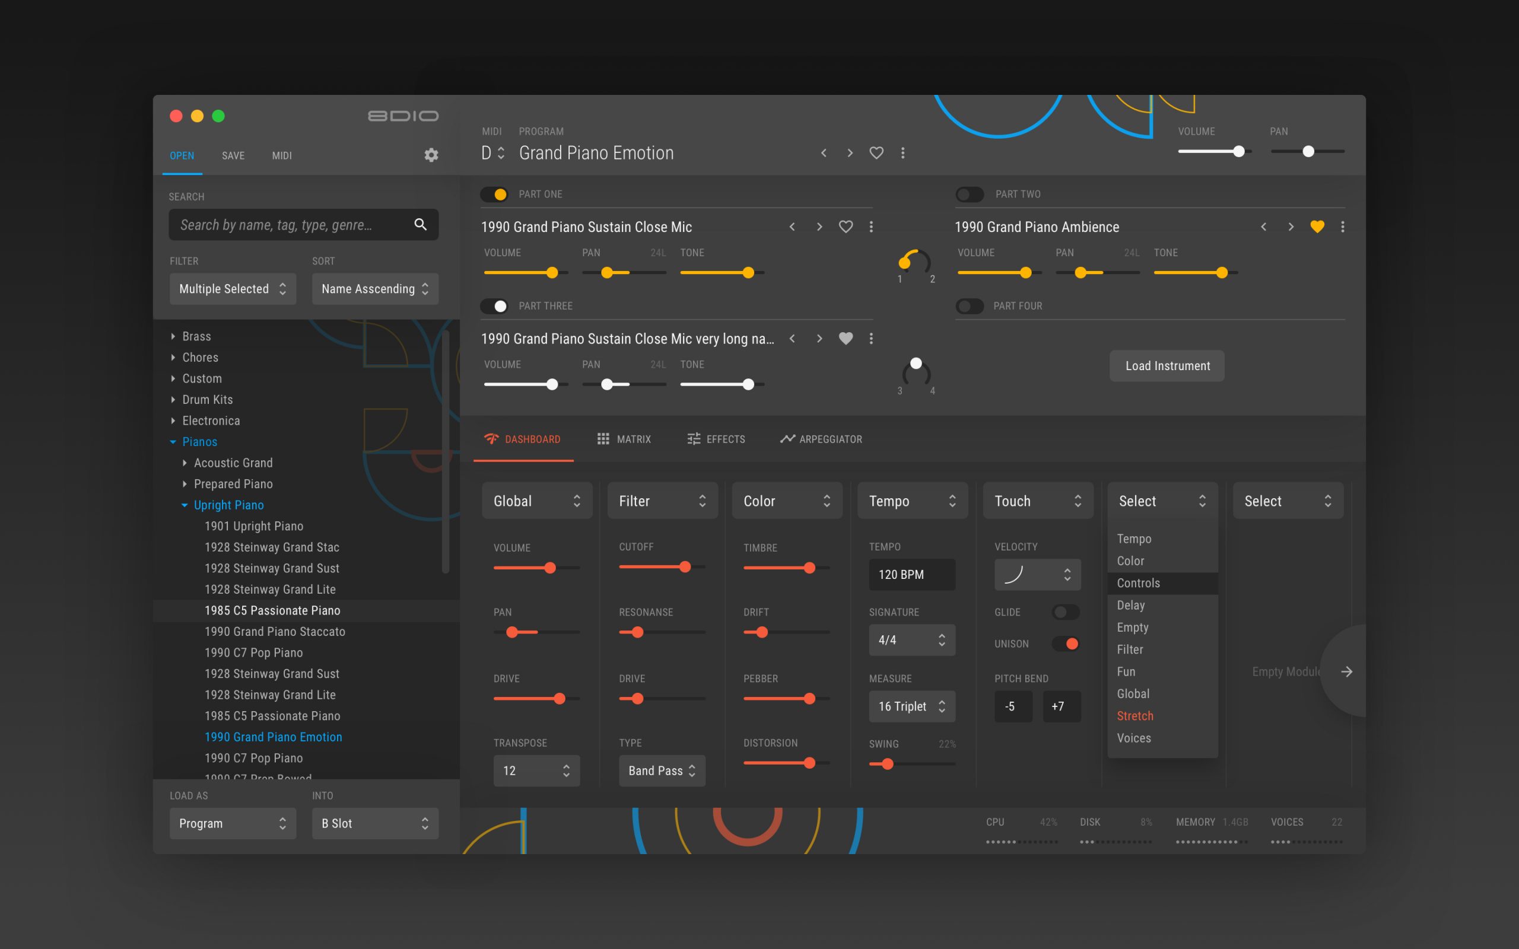The width and height of the screenshot is (1519, 949).
Task: Select 1990 Grand Piano Staccato preset
Action: point(275,632)
